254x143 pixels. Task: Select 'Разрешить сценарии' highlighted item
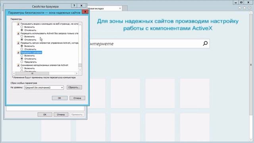(31, 52)
